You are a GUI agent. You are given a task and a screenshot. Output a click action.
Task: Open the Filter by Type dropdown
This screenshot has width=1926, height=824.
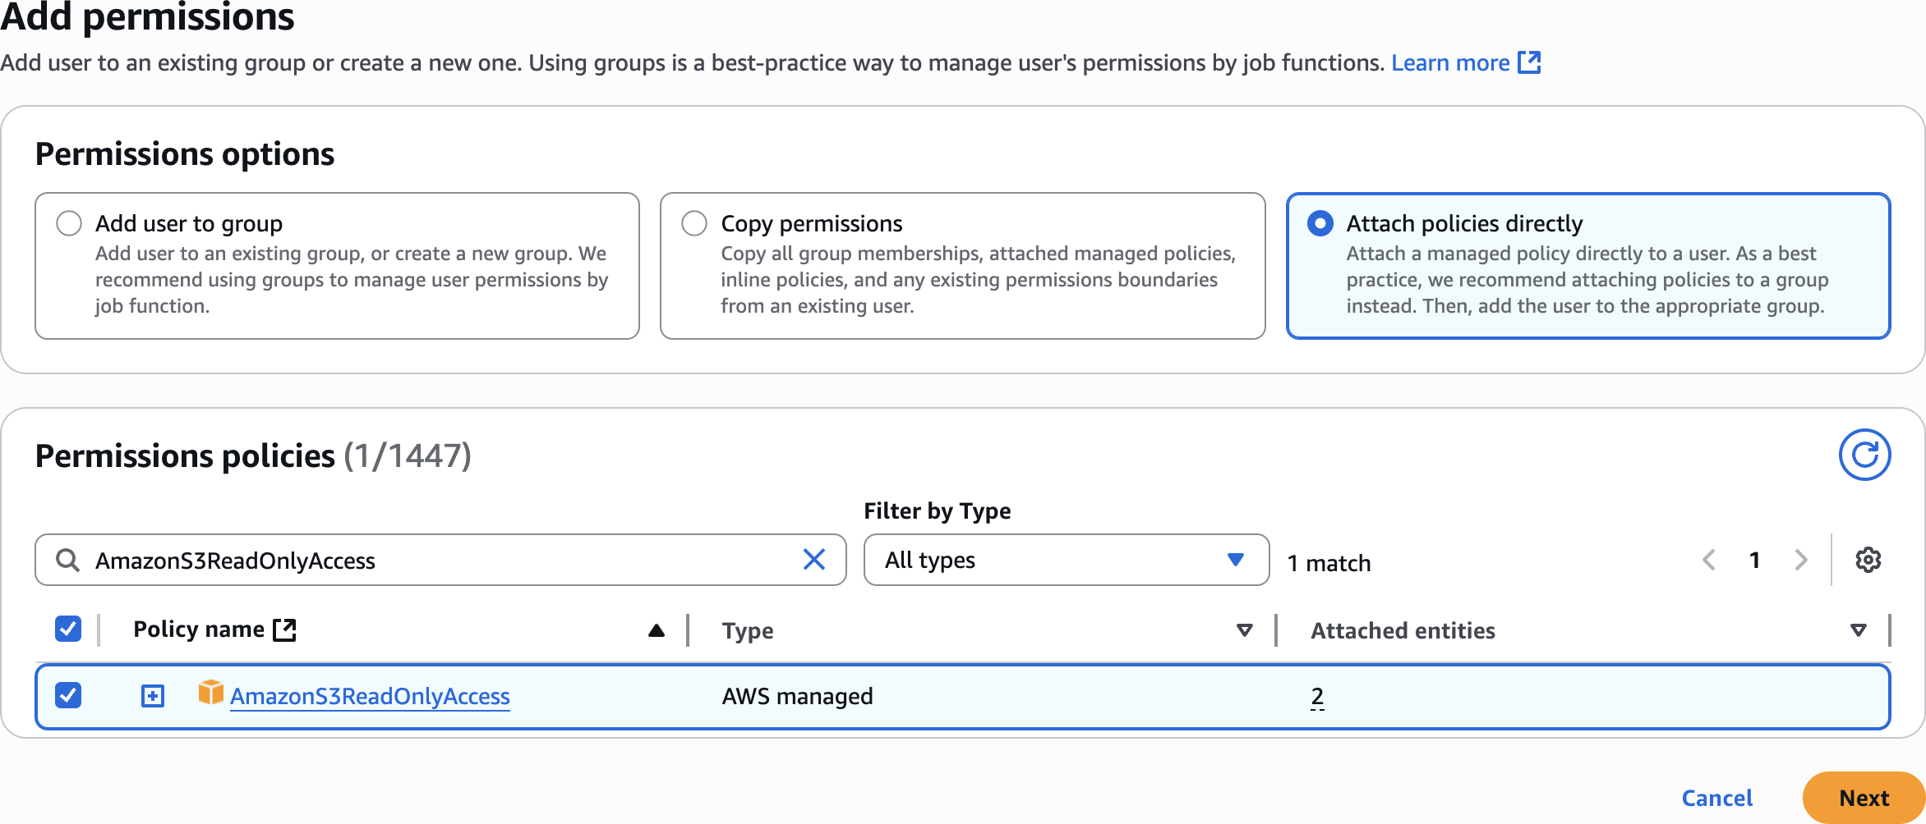(x=1066, y=560)
